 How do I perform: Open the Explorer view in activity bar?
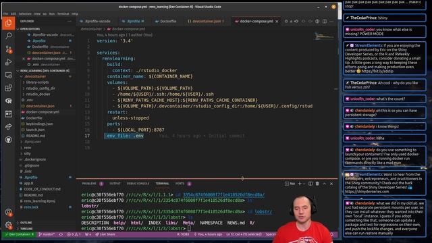tap(8, 23)
